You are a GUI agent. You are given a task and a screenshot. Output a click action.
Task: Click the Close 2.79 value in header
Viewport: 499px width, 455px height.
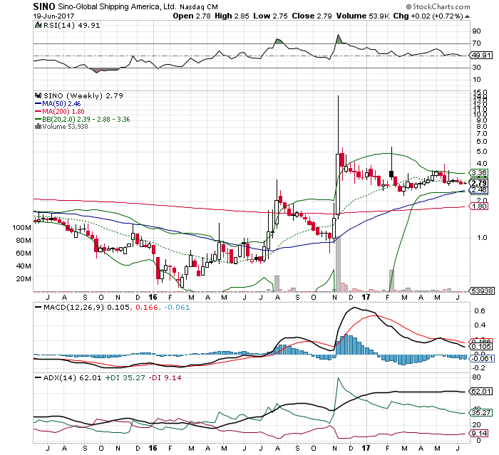click(x=312, y=16)
